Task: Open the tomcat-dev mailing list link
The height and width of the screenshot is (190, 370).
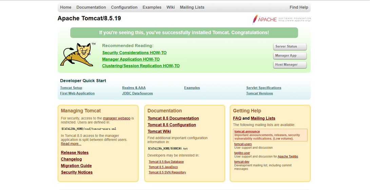Action: pyautogui.click(x=242, y=162)
